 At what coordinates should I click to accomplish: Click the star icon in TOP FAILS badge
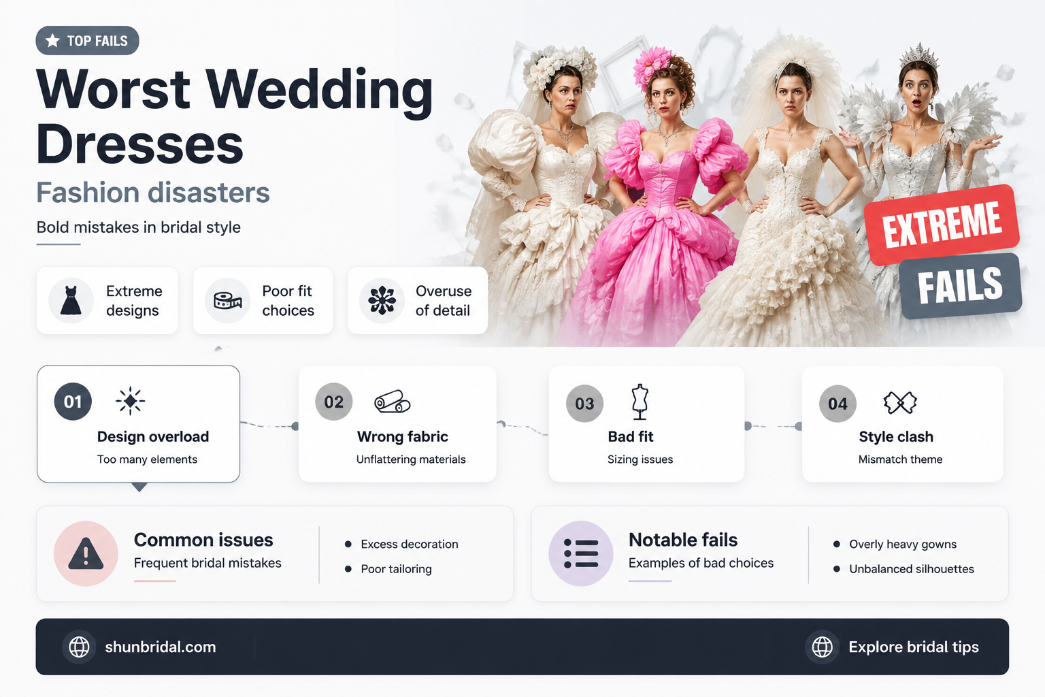click(x=52, y=41)
